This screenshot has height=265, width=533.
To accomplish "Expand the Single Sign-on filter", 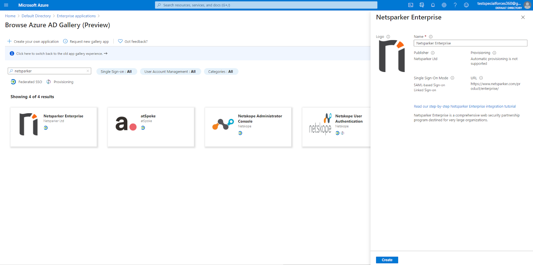I will click(x=116, y=72).
